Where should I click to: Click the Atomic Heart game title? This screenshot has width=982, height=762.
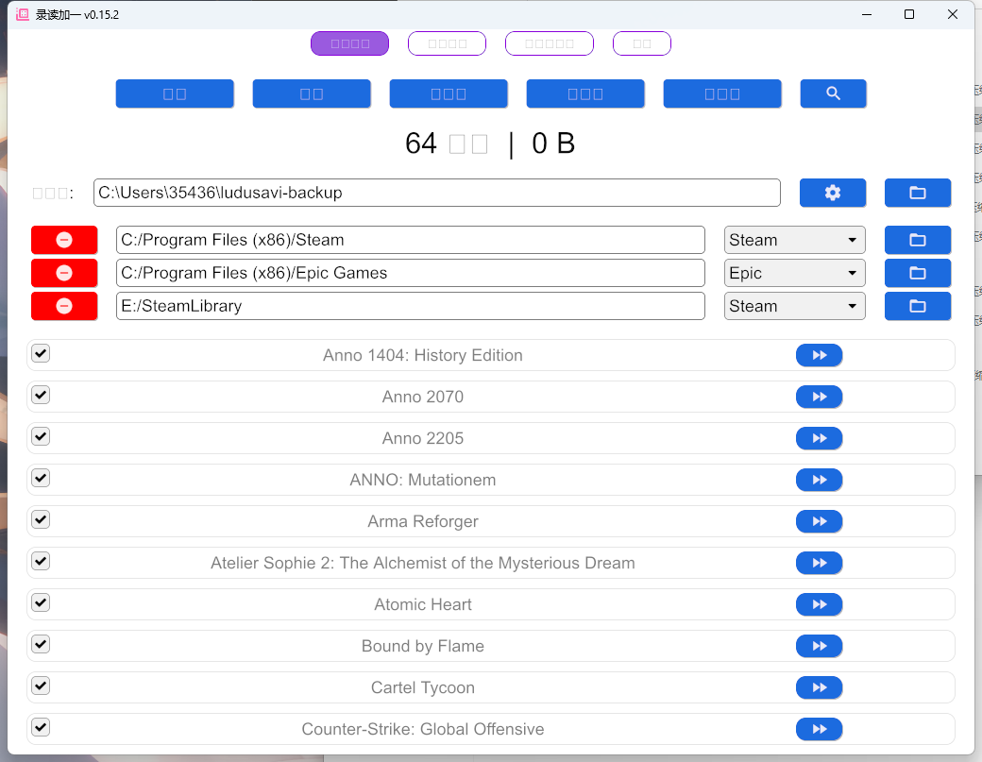(x=423, y=604)
